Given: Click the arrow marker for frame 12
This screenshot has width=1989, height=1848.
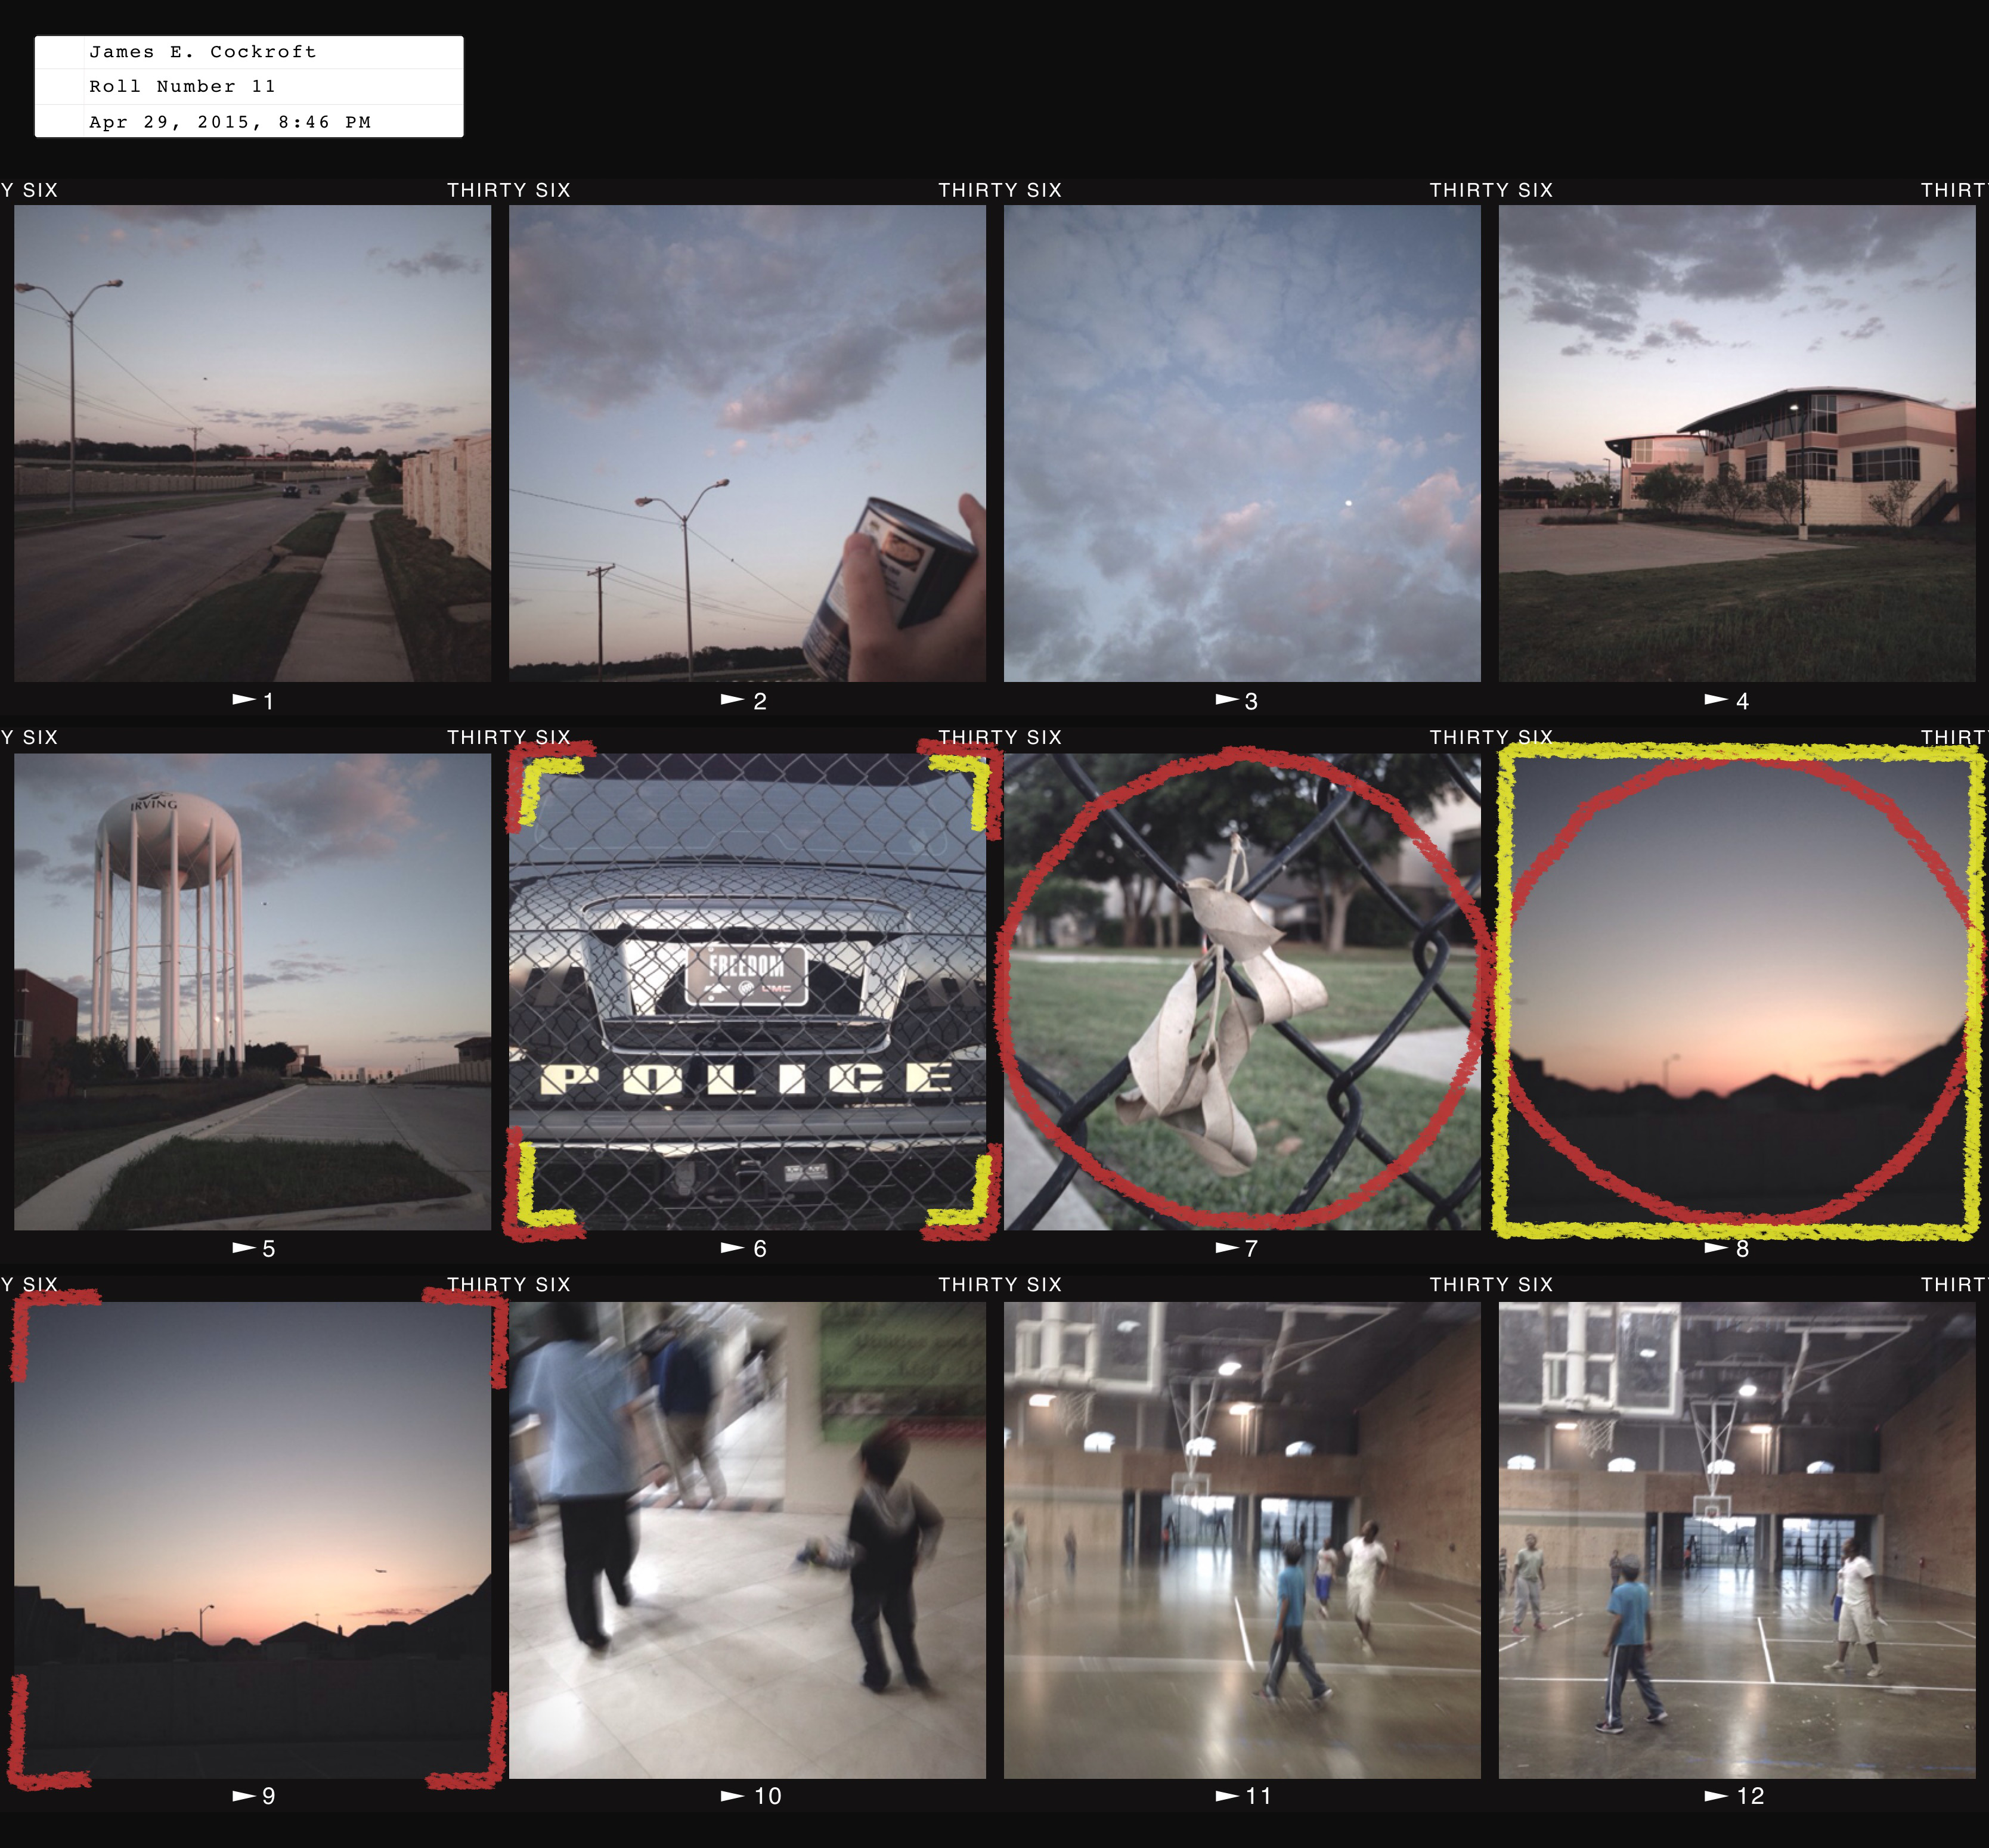Looking at the screenshot, I should point(1715,1795).
